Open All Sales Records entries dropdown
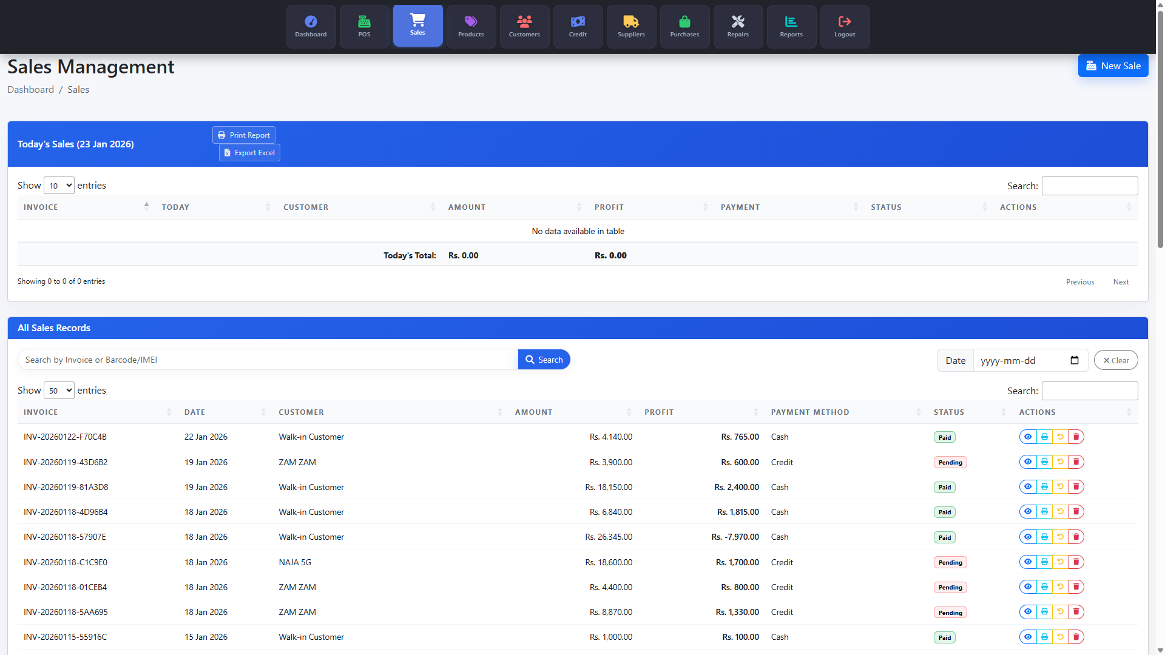Screen dimensions: 1165x655 tap(59, 391)
